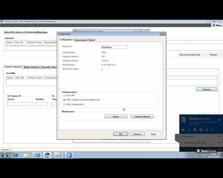223x178 pixels.
Task: Click Apply in the Configuration dialog
Action: 153,134
